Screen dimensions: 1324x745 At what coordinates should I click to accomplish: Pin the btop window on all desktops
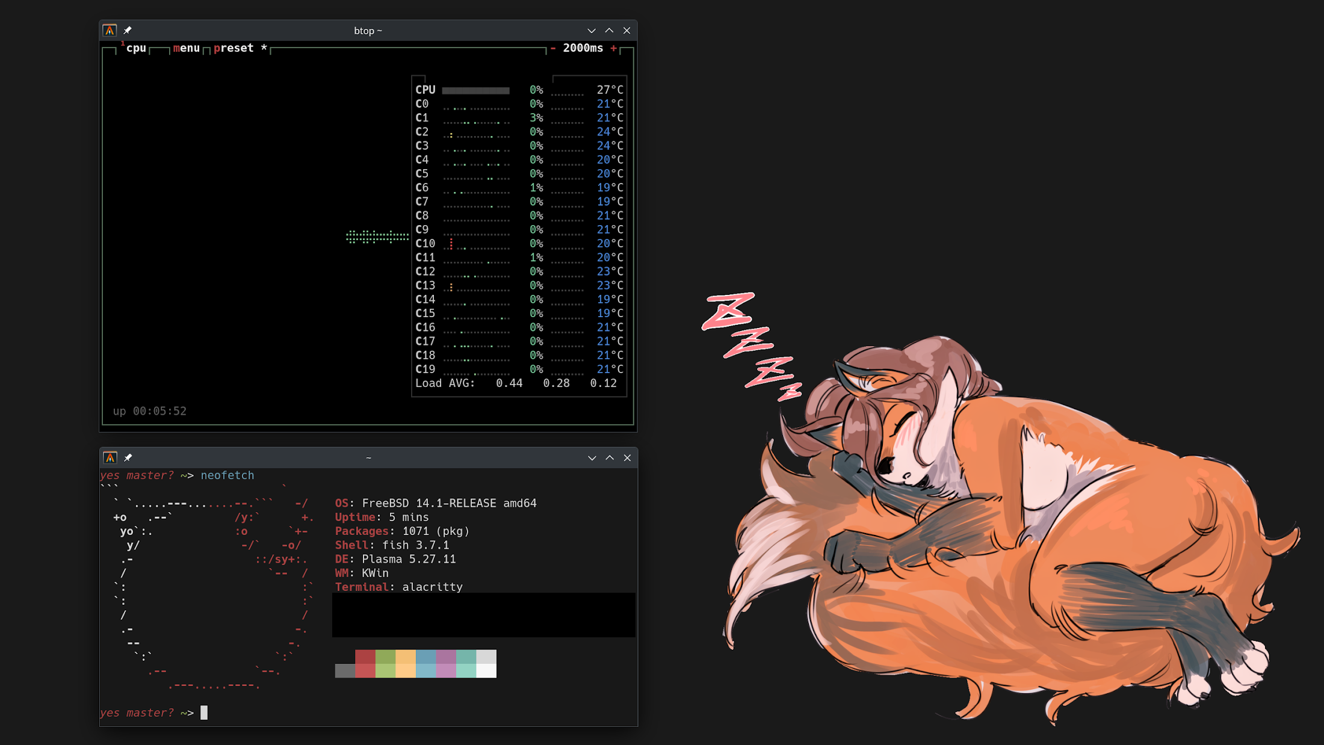click(128, 31)
